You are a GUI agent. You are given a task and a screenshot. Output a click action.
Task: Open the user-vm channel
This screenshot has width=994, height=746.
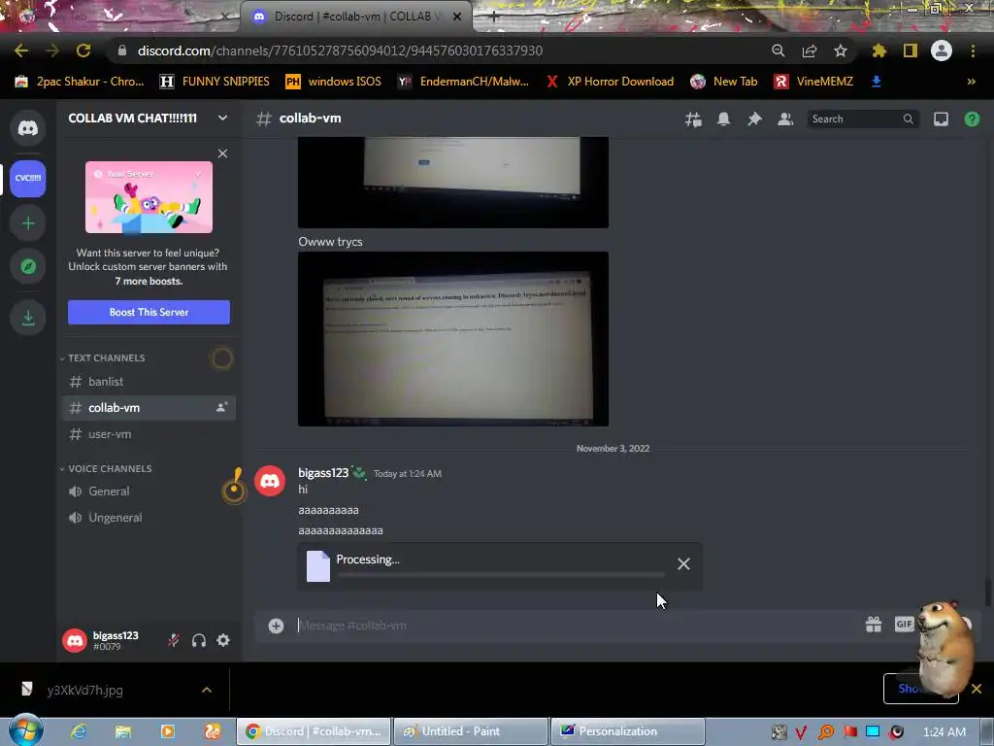(149, 434)
